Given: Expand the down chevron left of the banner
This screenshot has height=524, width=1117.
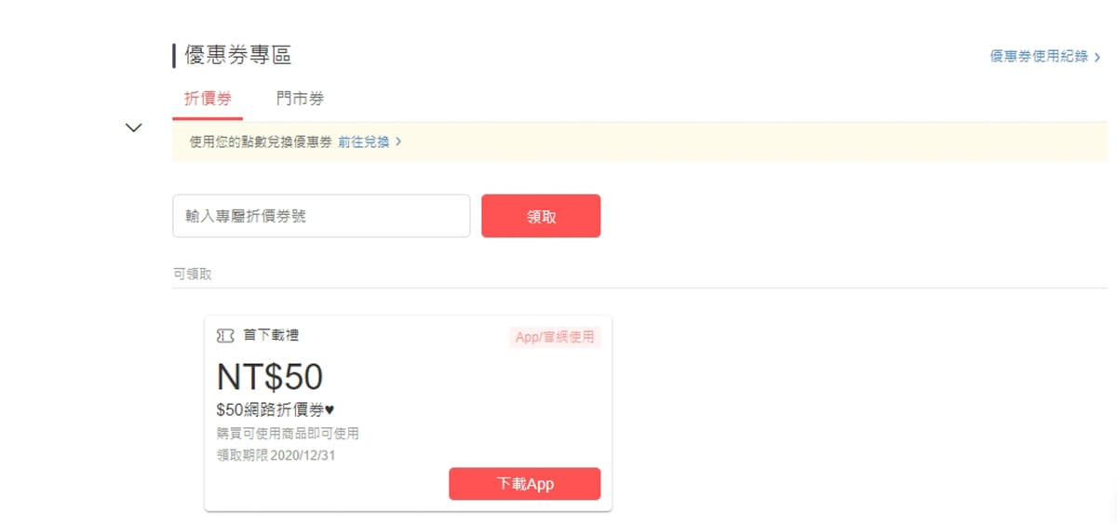Looking at the screenshot, I should point(134,128).
